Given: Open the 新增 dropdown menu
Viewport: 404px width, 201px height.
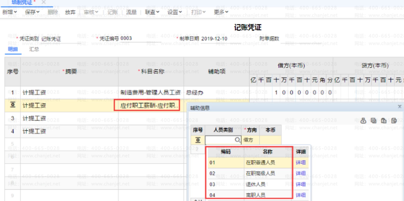Looking at the screenshot, I should [9, 12].
